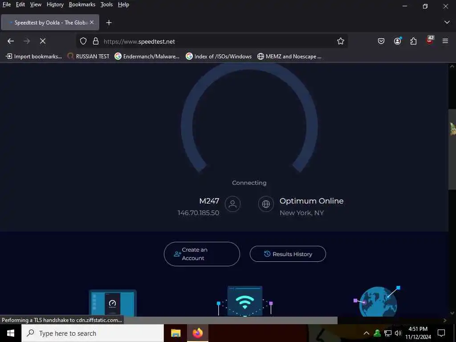Stop loading the page with the X icon
This screenshot has width=456, height=342.
click(x=43, y=41)
